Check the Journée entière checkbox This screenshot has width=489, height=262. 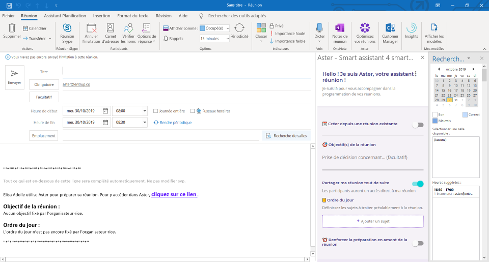(x=156, y=111)
